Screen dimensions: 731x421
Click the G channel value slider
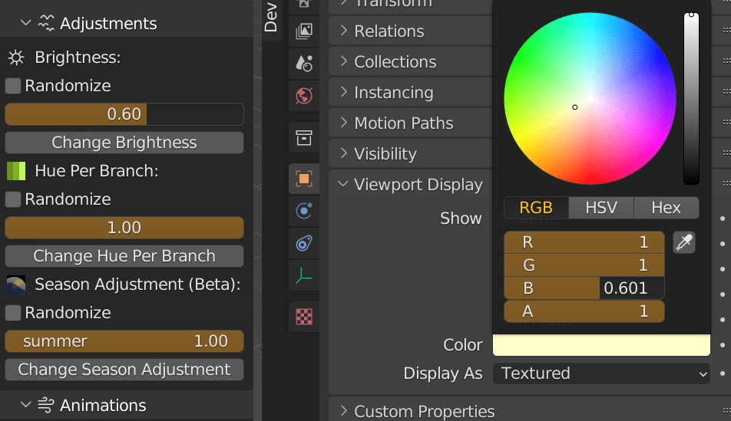point(584,265)
